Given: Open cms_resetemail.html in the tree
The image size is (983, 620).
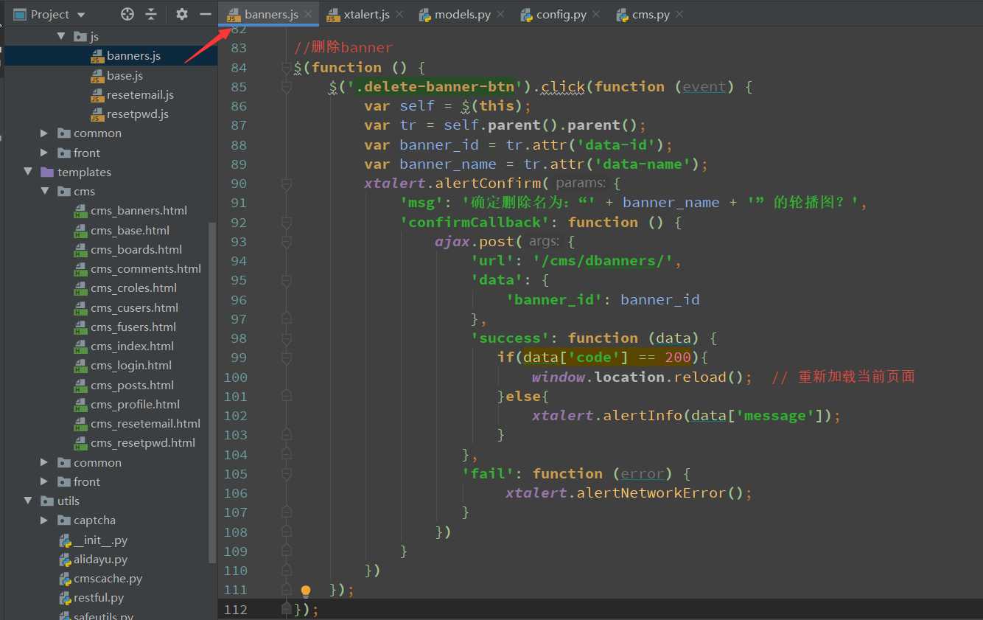Looking at the screenshot, I should [x=145, y=423].
